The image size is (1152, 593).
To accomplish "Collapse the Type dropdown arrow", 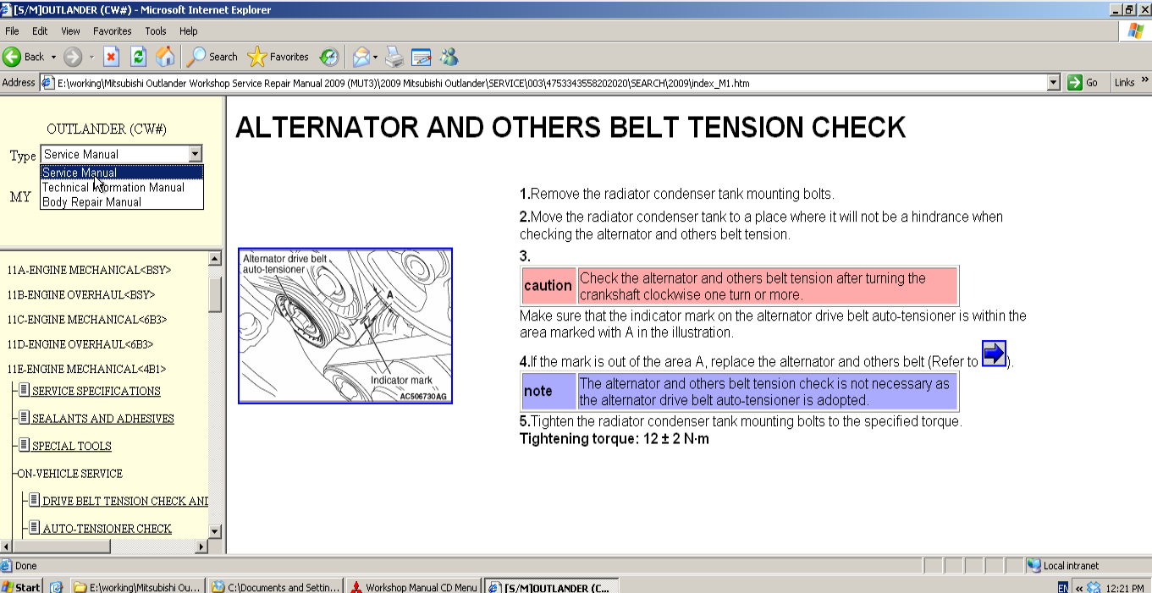I will pos(196,154).
